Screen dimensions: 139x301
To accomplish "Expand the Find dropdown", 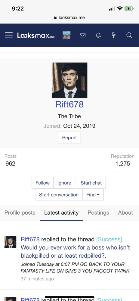I will (93, 195).
